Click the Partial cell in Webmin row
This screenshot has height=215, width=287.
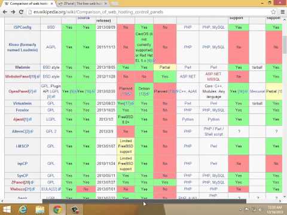tap(164, 67)
